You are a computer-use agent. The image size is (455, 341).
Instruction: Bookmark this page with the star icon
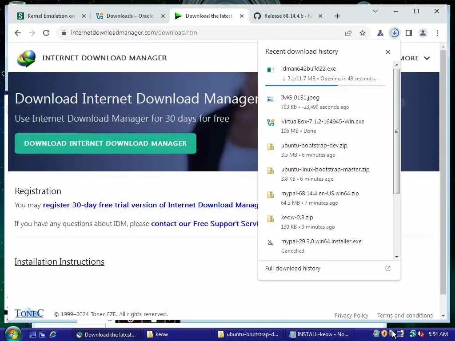363,33
